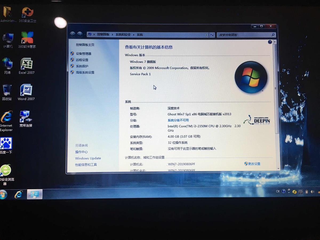Minimize the System window
320x240 pixels.
coord(255,26)
